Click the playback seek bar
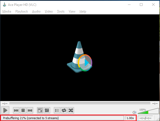160x121 pixels. coord(80,103)
